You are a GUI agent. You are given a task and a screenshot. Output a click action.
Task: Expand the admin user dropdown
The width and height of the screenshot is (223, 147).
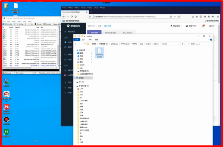212,26
